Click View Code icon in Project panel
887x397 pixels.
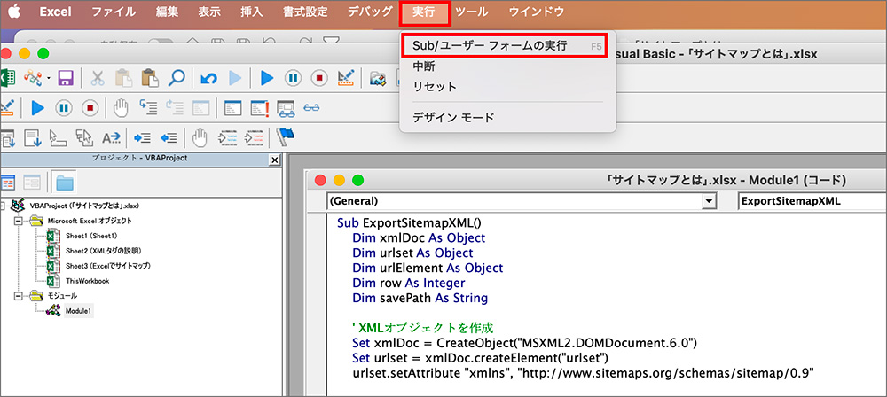[7, 182]
